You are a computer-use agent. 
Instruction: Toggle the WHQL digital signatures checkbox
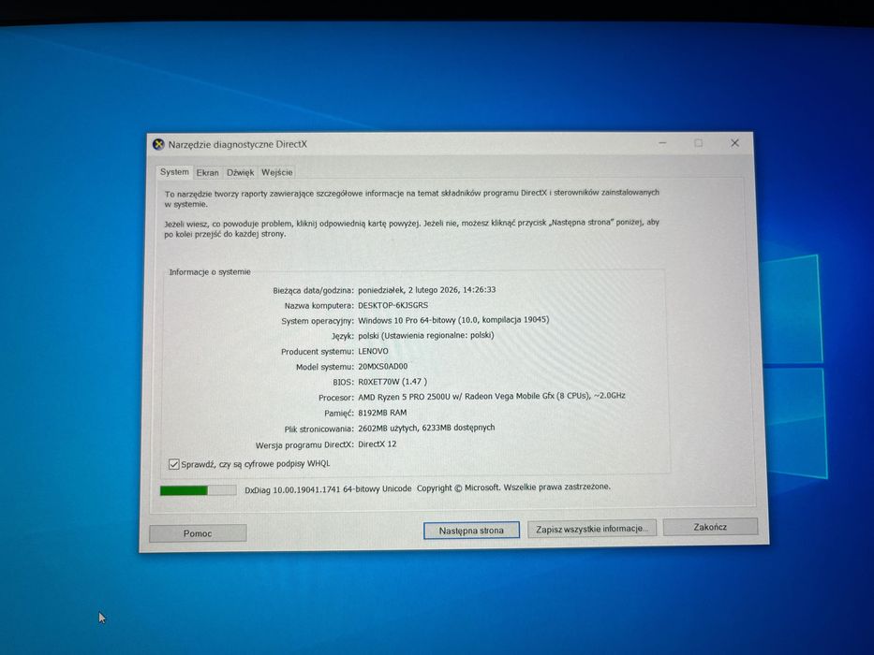[174, 464]
